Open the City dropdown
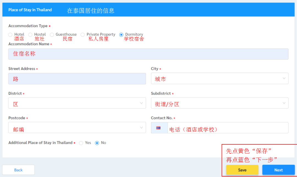Viewport: 297px width, 177px height. coord(219,78)
